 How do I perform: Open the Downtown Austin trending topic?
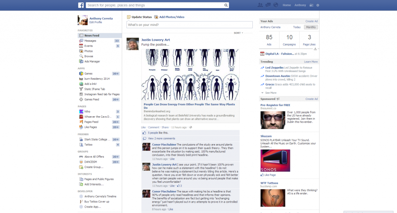[278, 76]
